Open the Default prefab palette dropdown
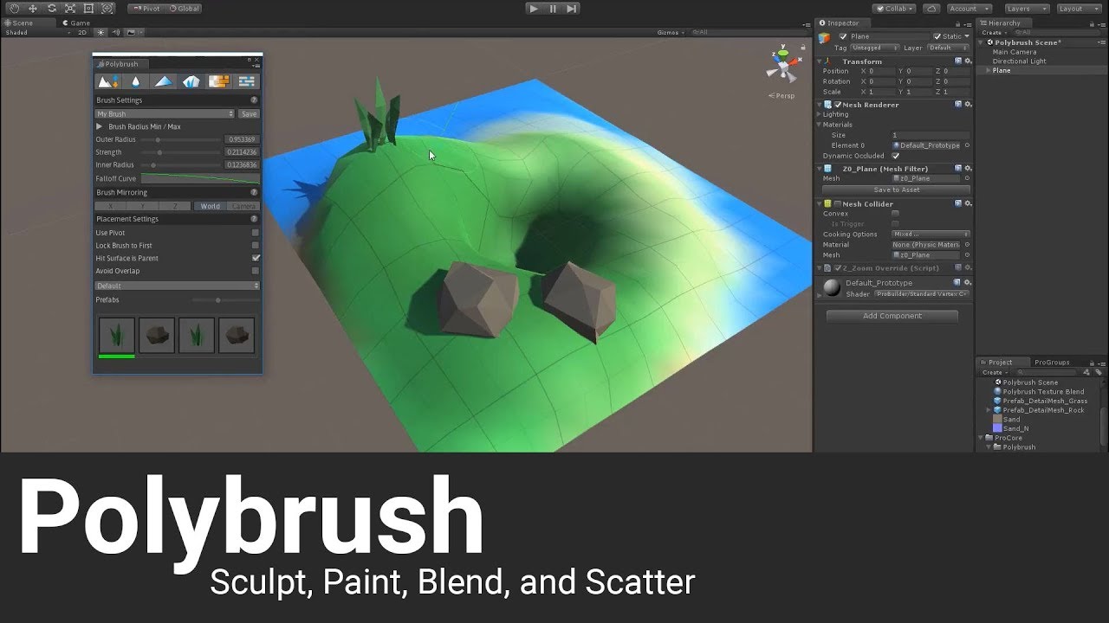 [177, 286]
